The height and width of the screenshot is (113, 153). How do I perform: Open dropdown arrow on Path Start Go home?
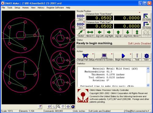[150, 22]
